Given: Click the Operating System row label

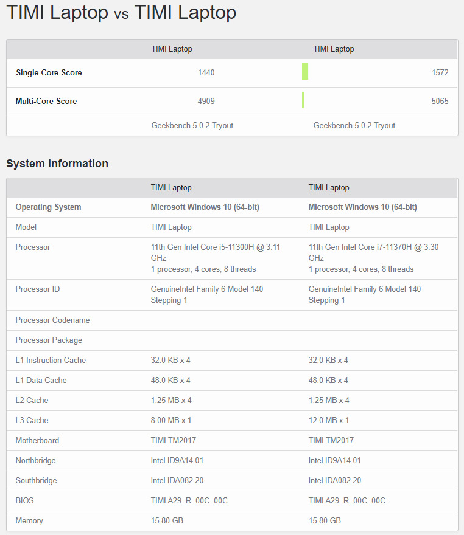Looking at the screenshot, I should click(x=48, y=207).
